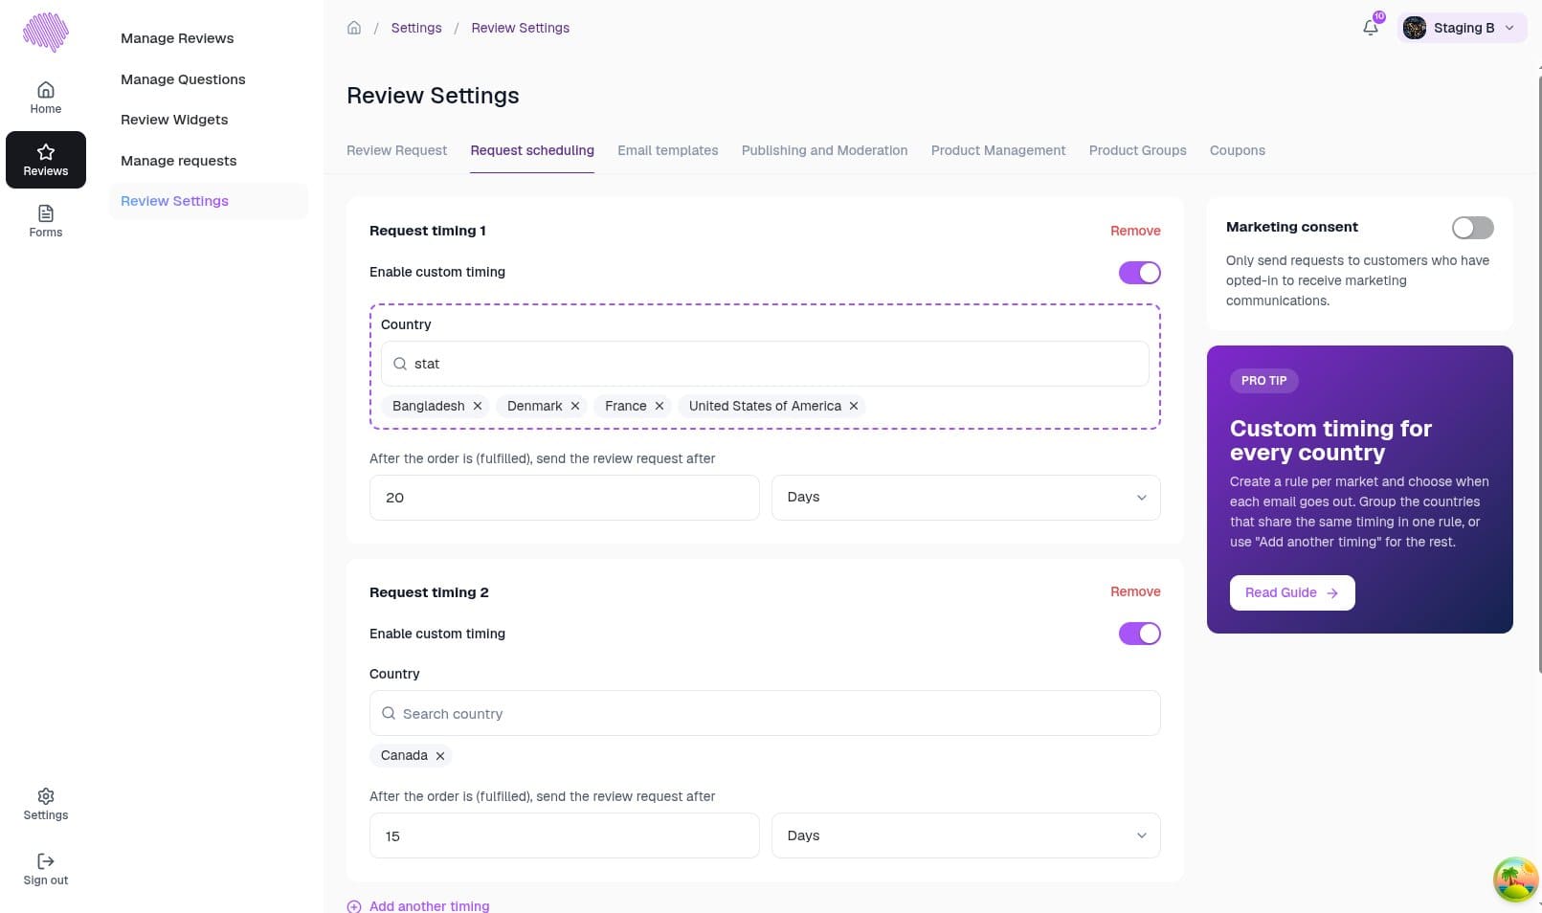1542x913 pixels.
Task: Click the Read Guide button
Action: pos(1292,592)
